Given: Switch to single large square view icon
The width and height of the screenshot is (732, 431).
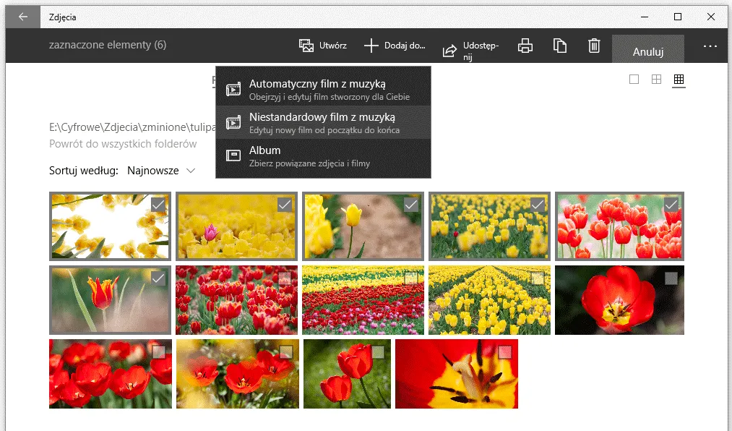Looking at the screenshot, I should click(x=634, y=80).
